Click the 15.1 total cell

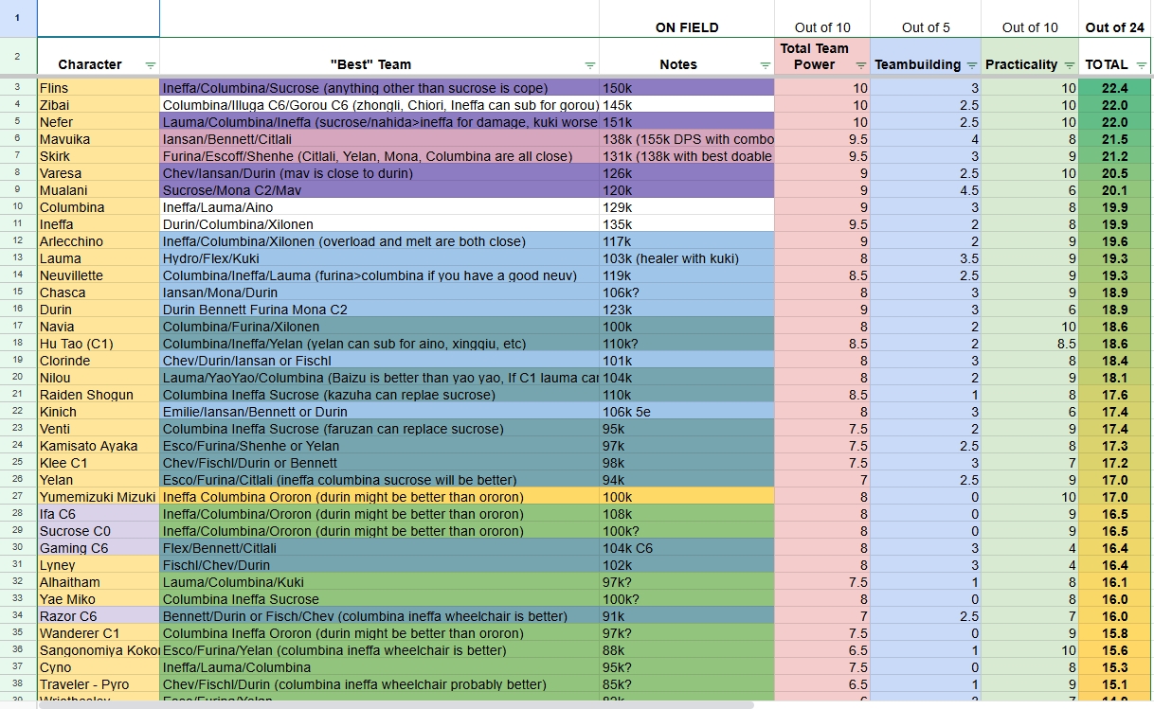(1114, 684)
